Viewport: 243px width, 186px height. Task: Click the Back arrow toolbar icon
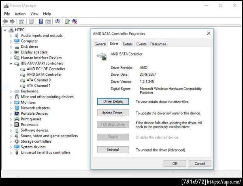(x=5, y=21)
